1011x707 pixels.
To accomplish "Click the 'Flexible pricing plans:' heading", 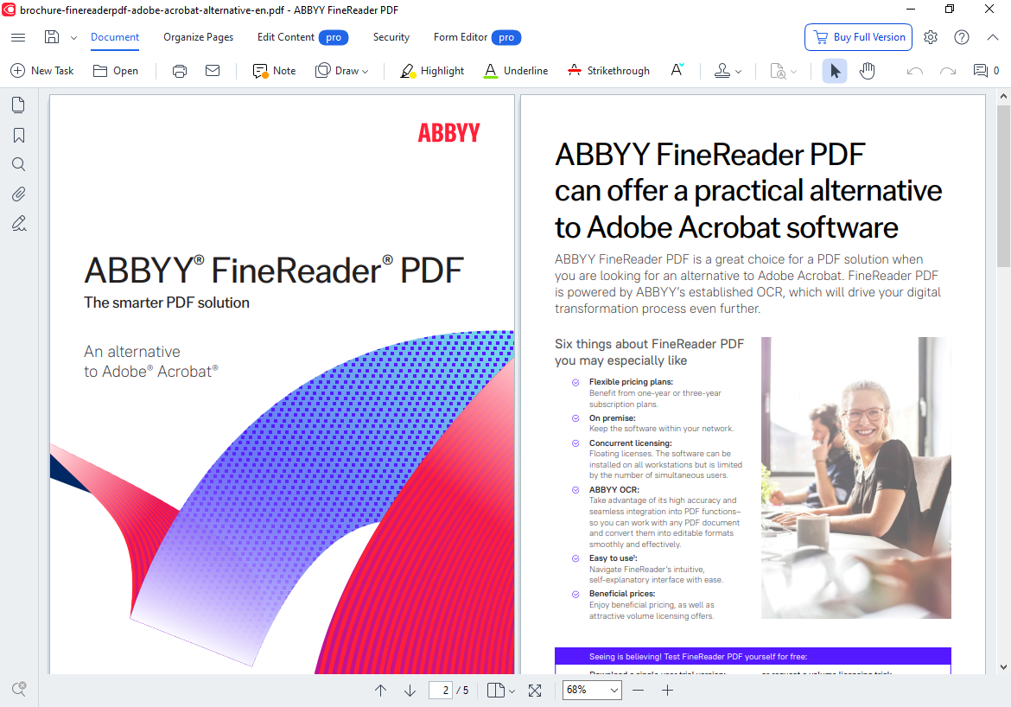I will point(631,382).
